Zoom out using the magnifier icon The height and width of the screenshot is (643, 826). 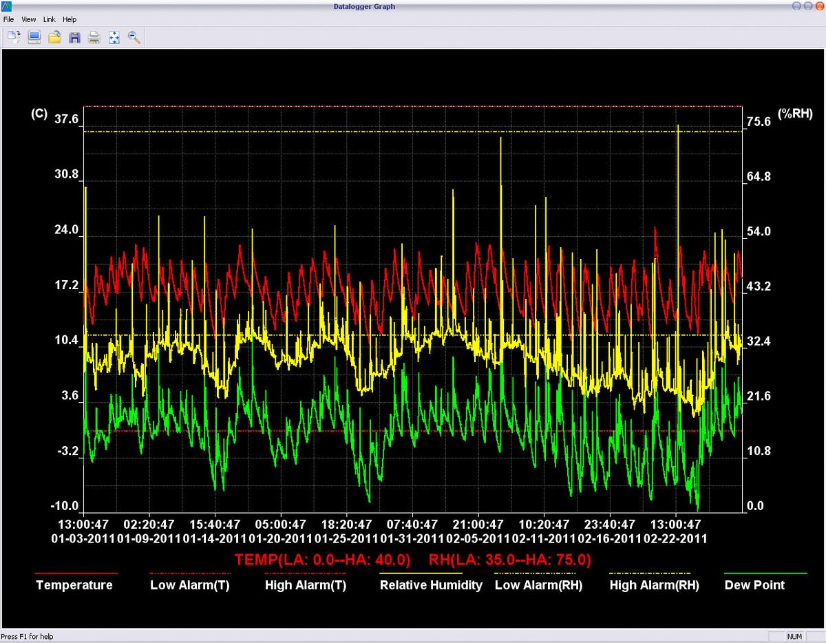tap(134, 38)
